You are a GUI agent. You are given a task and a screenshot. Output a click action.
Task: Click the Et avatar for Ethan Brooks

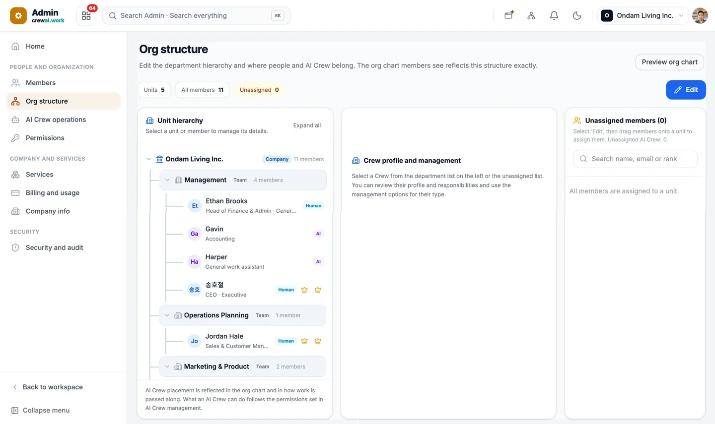pos(195,206)
